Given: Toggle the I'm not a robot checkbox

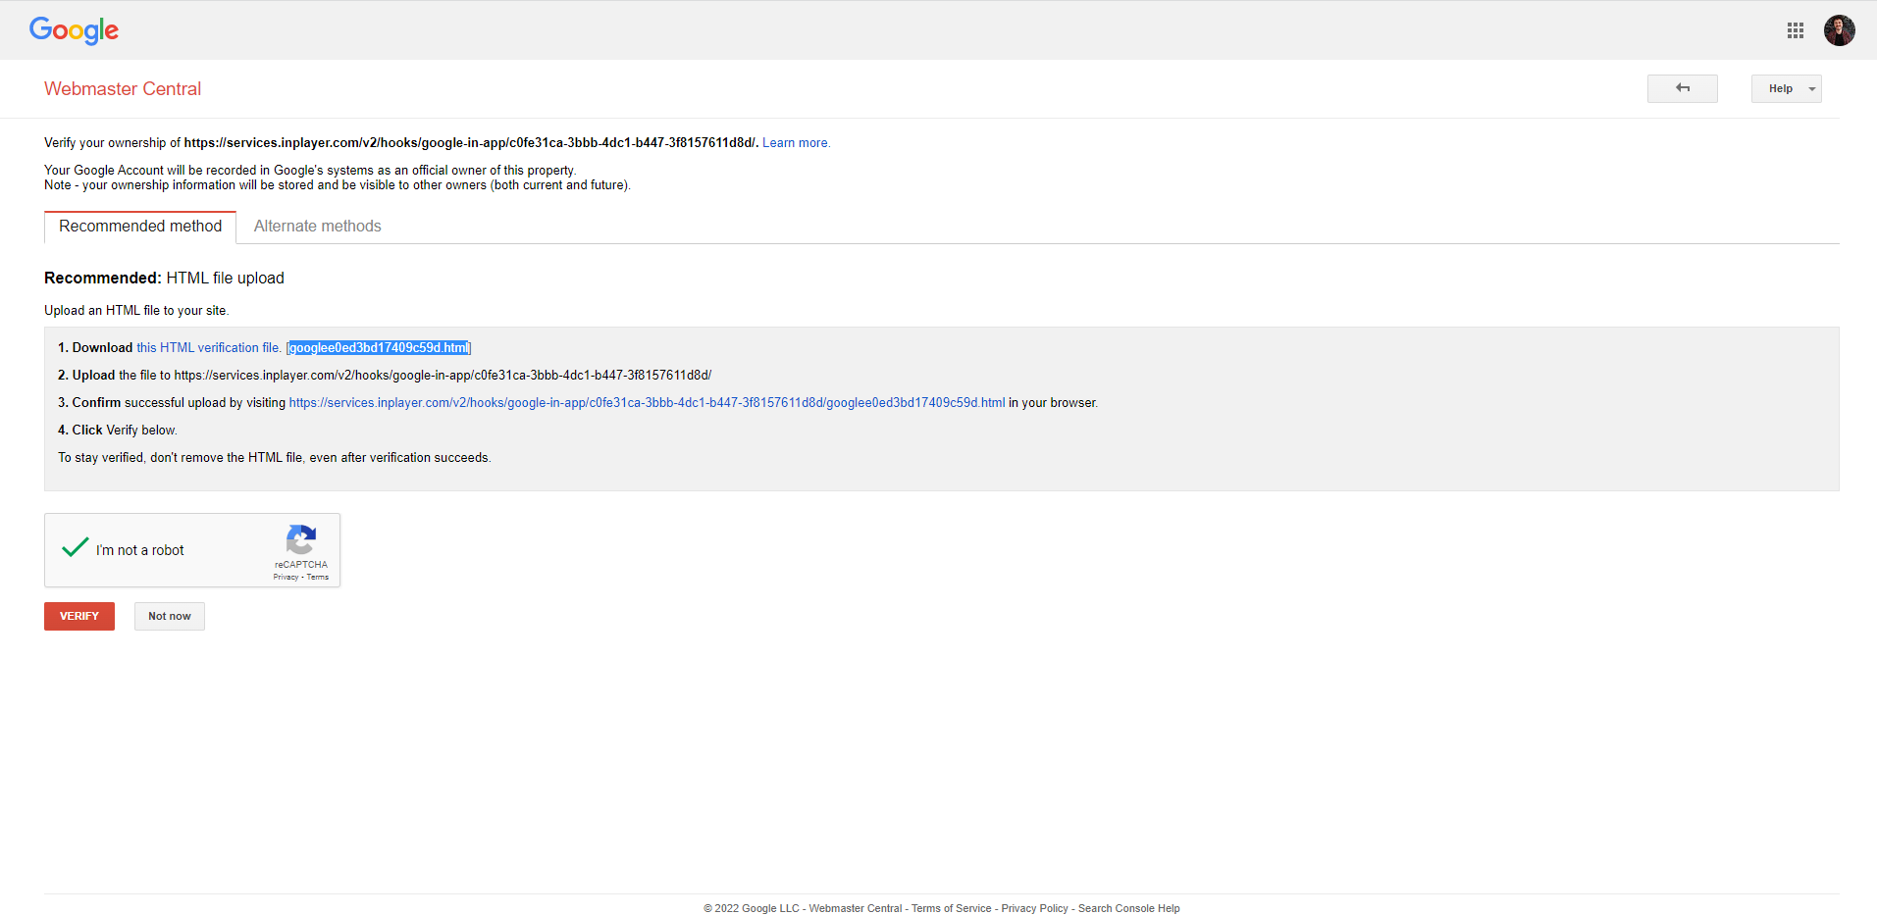Looking at the screenshot, I should [x=76, y=548].
